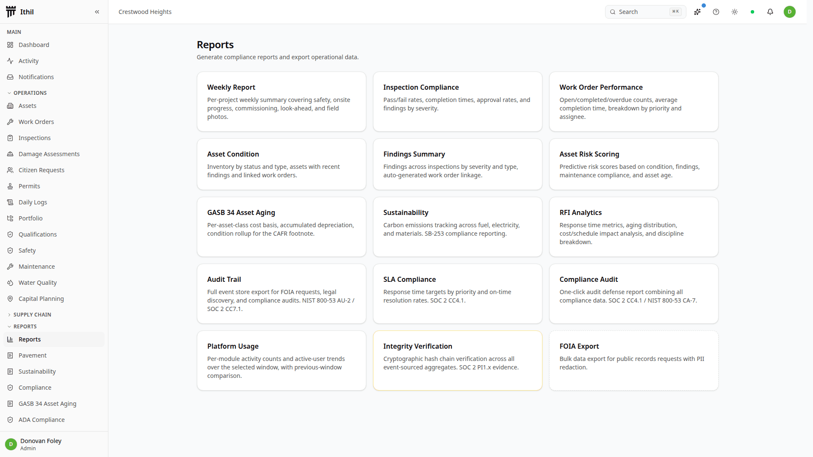Collapse the sidebar with double-chevron icon
Viewport: 813px width, 457px height.
coord(97,12)
